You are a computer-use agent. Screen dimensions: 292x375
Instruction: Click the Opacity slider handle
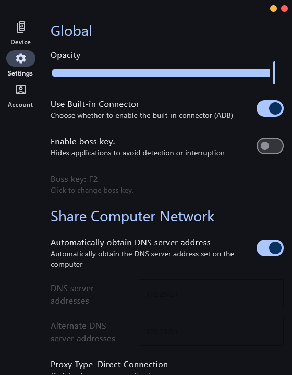click(274, 73)
